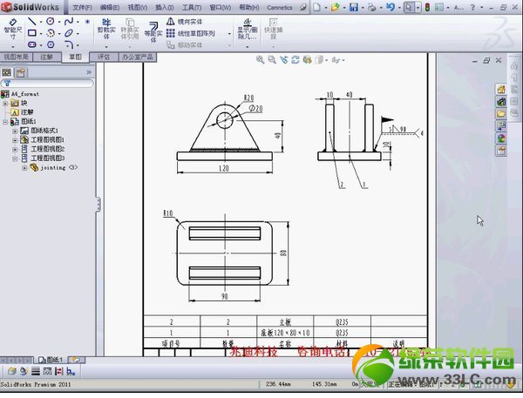Open the 文件(F) menu

click(82, 7)
